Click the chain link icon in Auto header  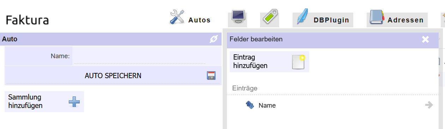pos(214,39)
